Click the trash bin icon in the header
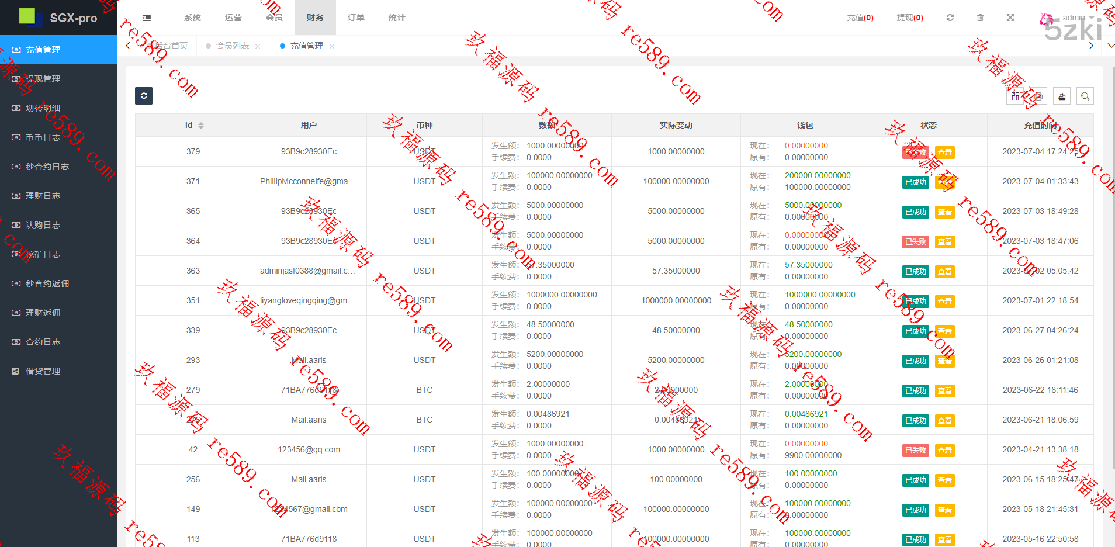This screenshot has width=1115, height=547. coord(980,18)
